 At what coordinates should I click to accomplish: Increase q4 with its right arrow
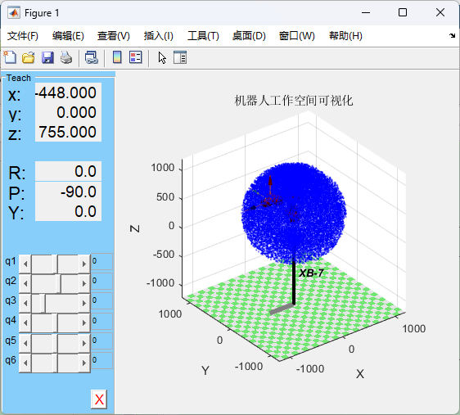pyautogui.click(x=84, y=323)
